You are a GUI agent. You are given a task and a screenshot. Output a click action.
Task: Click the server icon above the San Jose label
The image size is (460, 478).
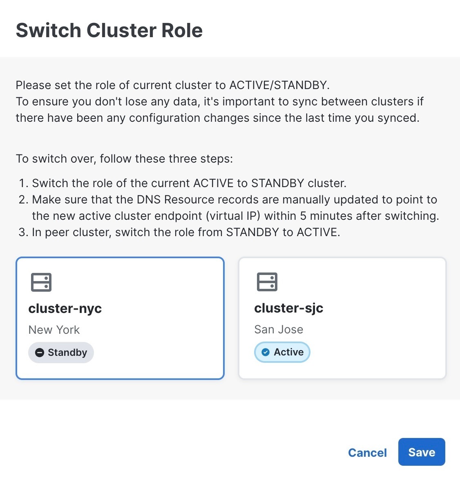coord(267,282)
